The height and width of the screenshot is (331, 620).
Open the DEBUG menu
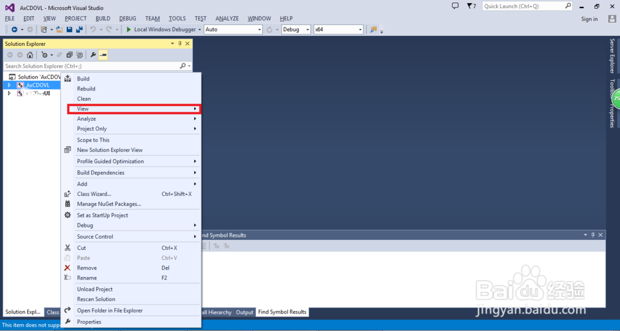[128, 19]
